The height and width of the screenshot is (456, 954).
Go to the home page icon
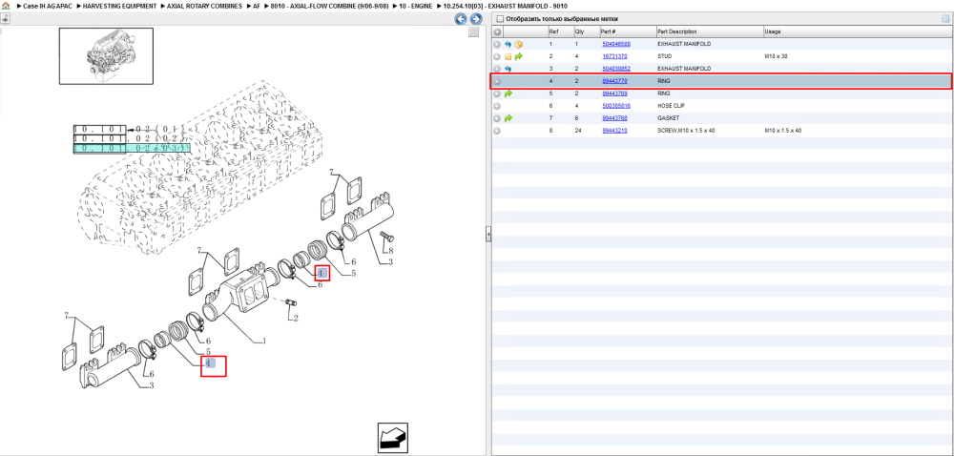coord(6,6)
